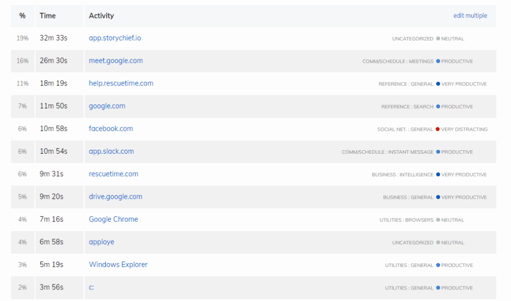The image size is (511, 301).
Task: Open the app.storychief.io activity link
Action: click(x=115, y=38)
